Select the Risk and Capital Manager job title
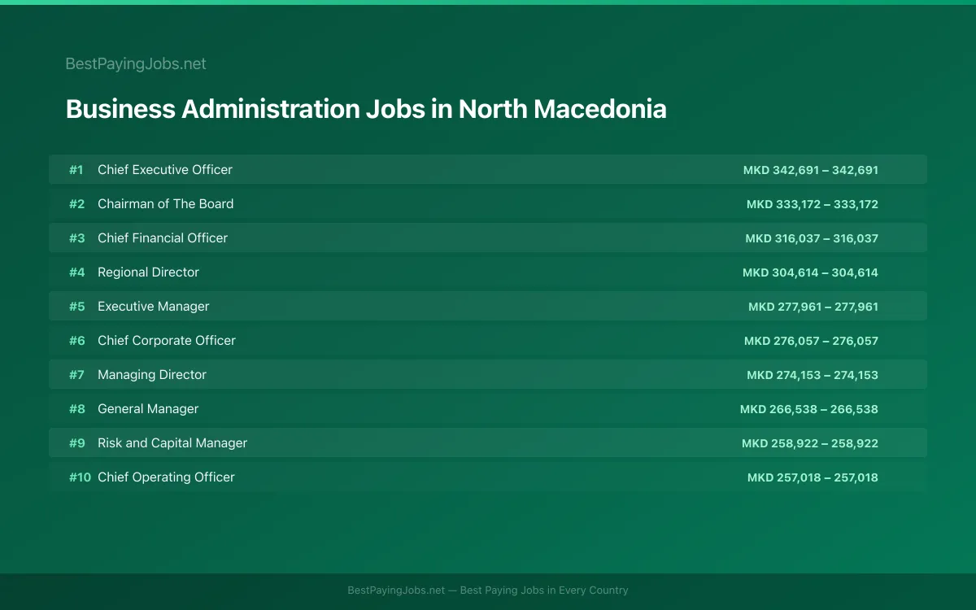 pos(172,443)
